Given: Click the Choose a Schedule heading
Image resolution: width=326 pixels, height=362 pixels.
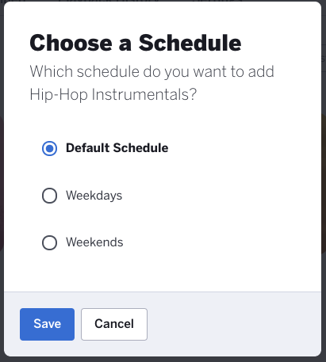Looking at the screenshot, I should [136, 43].
